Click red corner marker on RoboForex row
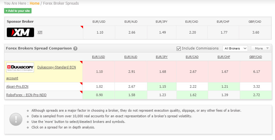 point(81,92)
